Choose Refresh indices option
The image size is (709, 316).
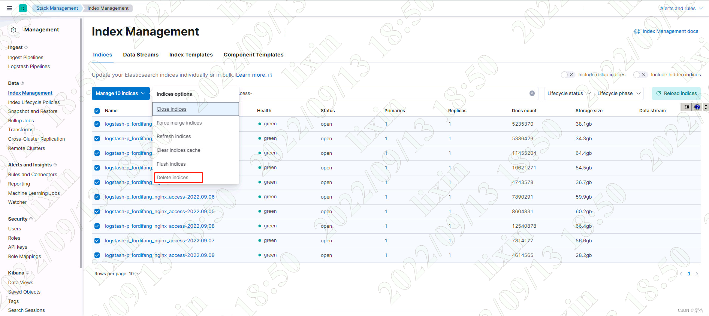coord(196,136)
